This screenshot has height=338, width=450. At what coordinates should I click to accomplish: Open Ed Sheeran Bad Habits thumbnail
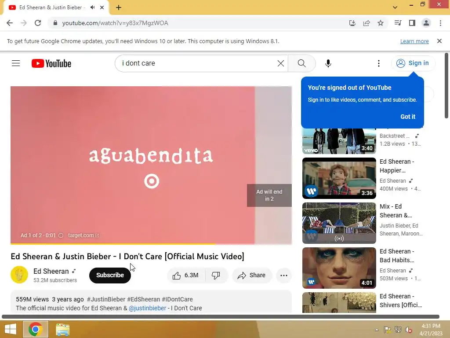point(339,268)
